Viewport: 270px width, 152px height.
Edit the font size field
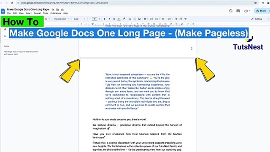point(94,19)
